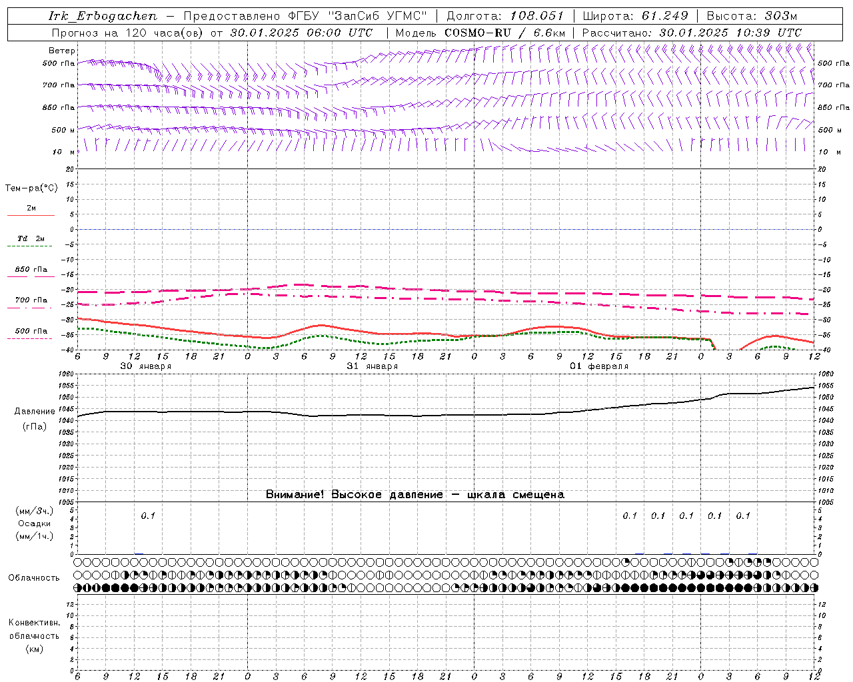
Task: Click the 01 февраля date label
Action: (x=599, y=366)
